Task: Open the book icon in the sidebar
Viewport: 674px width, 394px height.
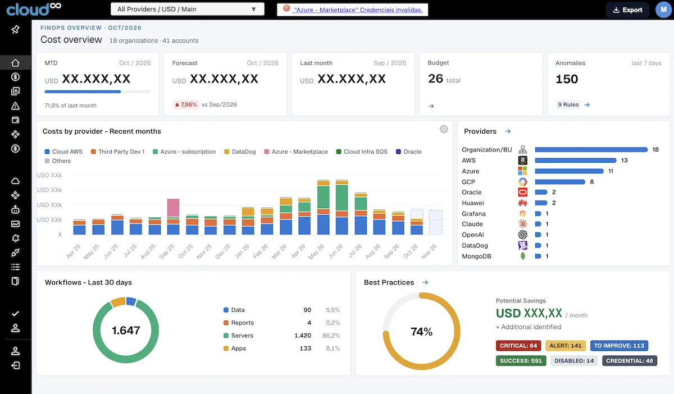Action: (16, 281)
